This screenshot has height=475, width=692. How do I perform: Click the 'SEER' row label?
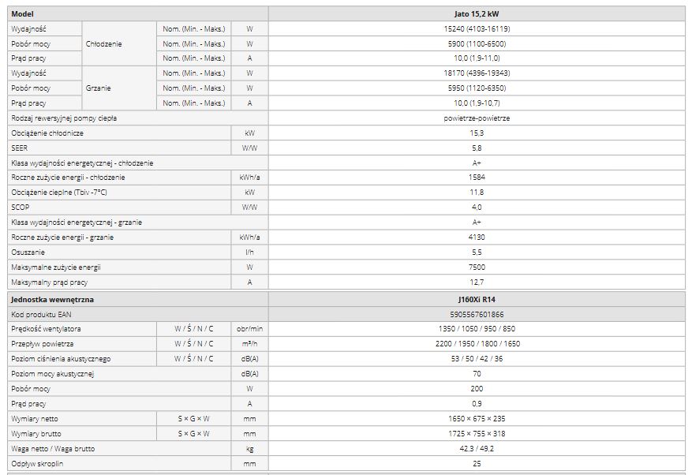(x=19, y=148)
